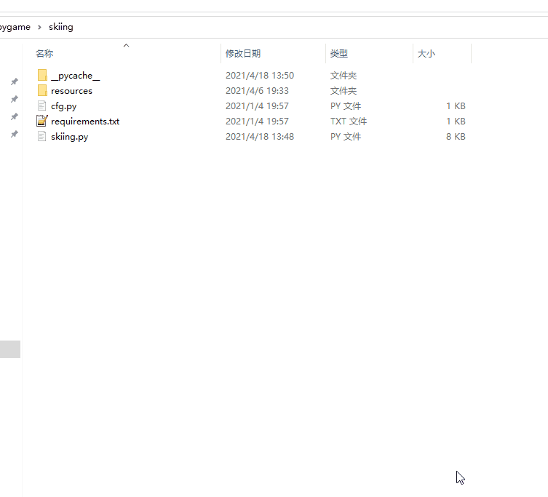
Task: Click the 1 KB size of requirements.txt
Action: pyautogui.click(x=456, y=122)
